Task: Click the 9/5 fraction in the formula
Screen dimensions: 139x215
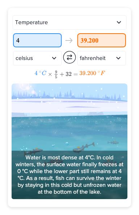Action: pyautogui.click(x=56, y=74)
